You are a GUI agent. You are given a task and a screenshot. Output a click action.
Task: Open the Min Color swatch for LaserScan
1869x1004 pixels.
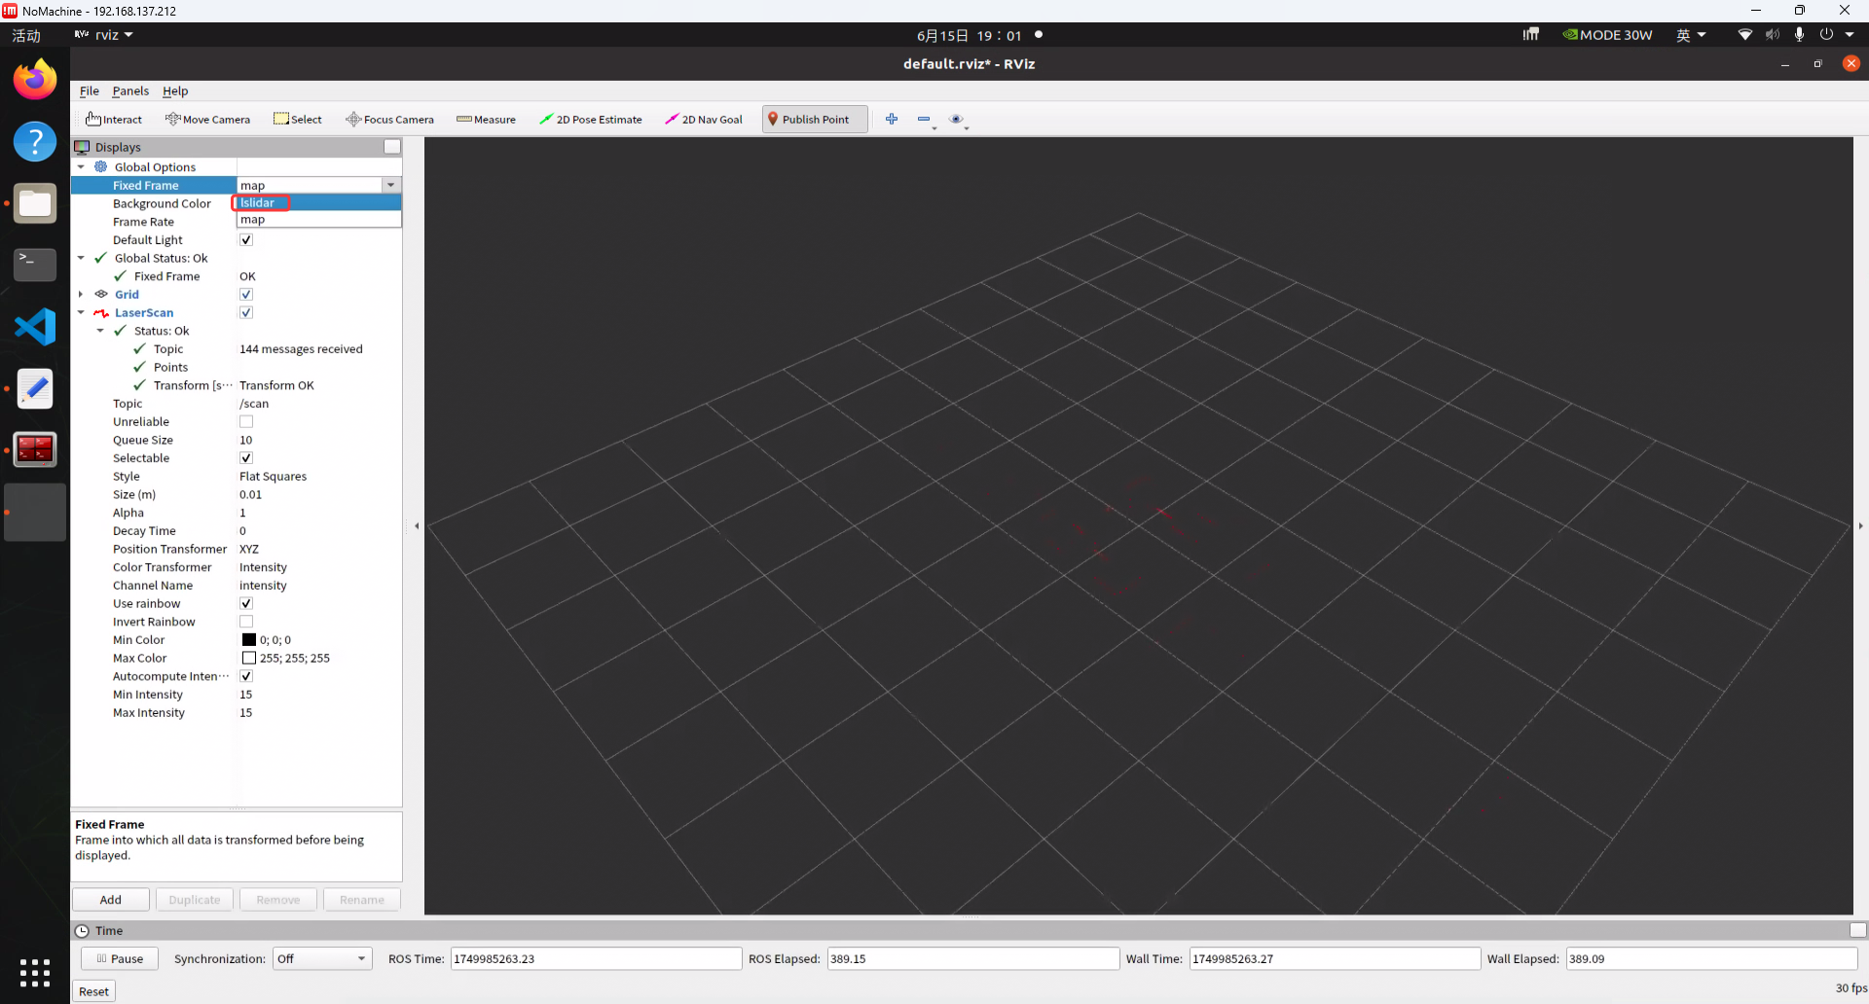point(248,639)
